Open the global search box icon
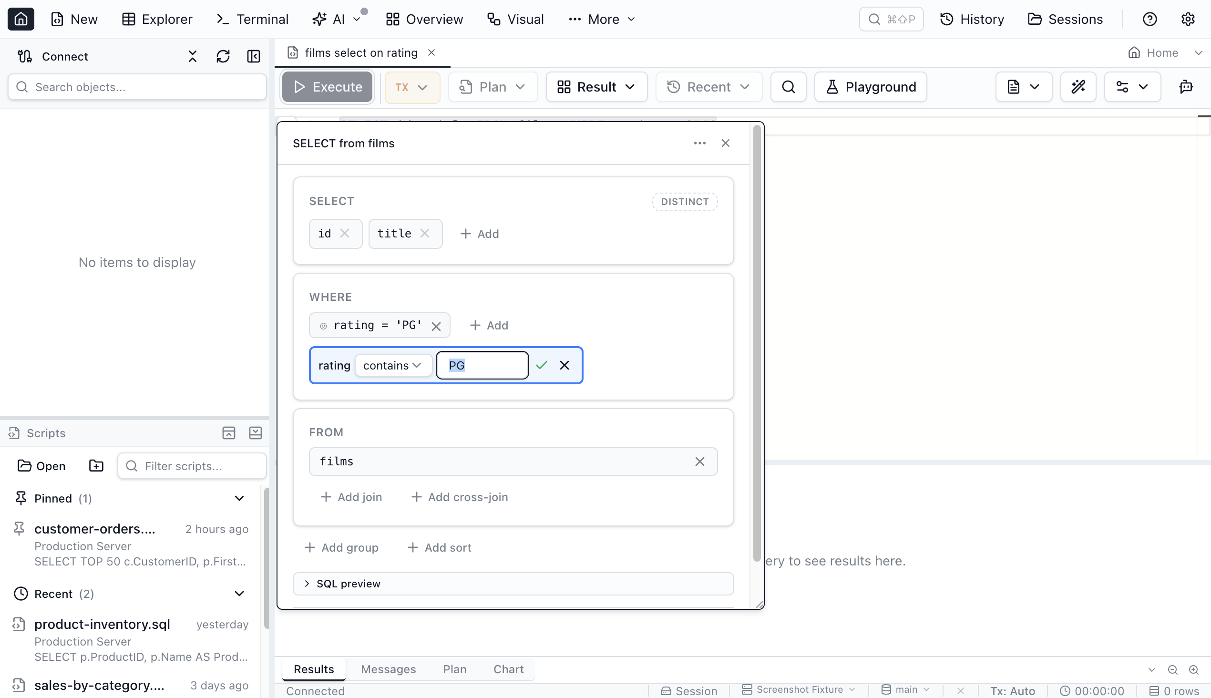Screen dimensions: 1211x698 [891, 19]
